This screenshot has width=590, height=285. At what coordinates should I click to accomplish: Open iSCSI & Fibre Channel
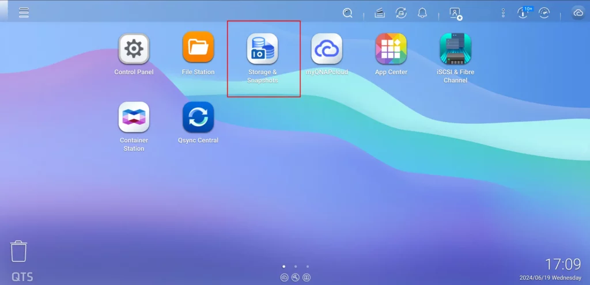tap(455, 49)
